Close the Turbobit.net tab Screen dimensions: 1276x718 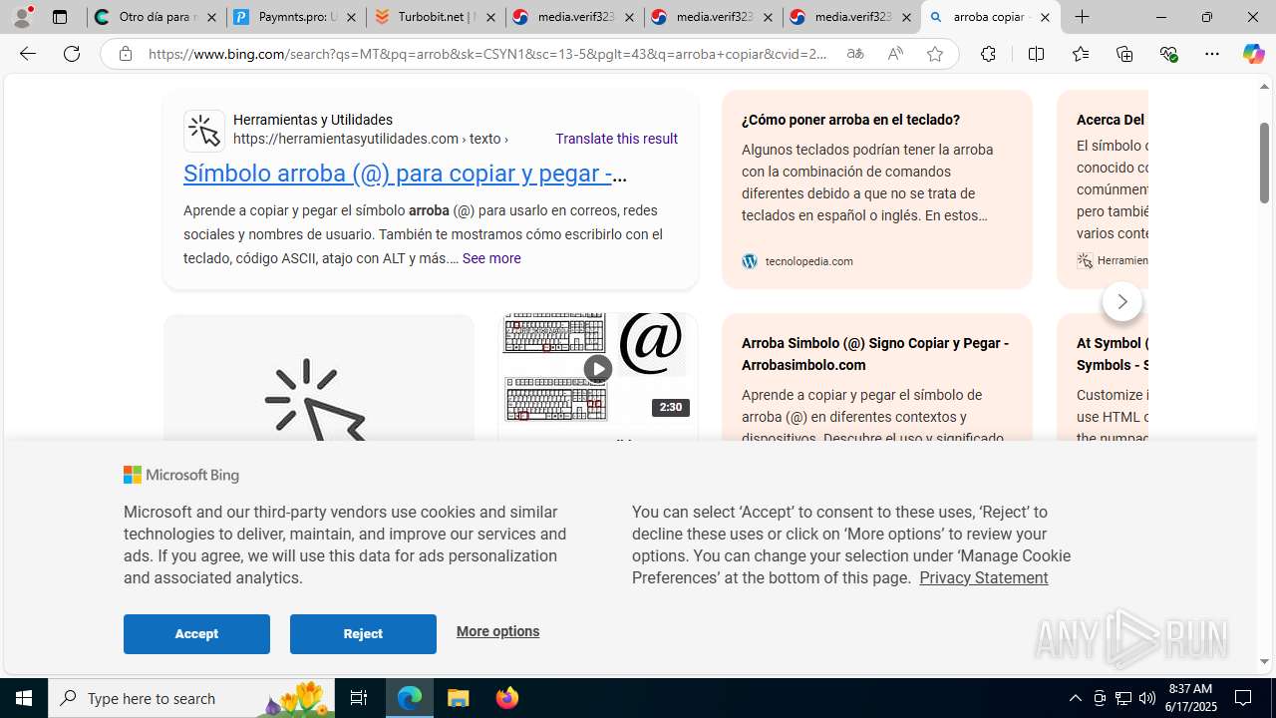point(490,17)
